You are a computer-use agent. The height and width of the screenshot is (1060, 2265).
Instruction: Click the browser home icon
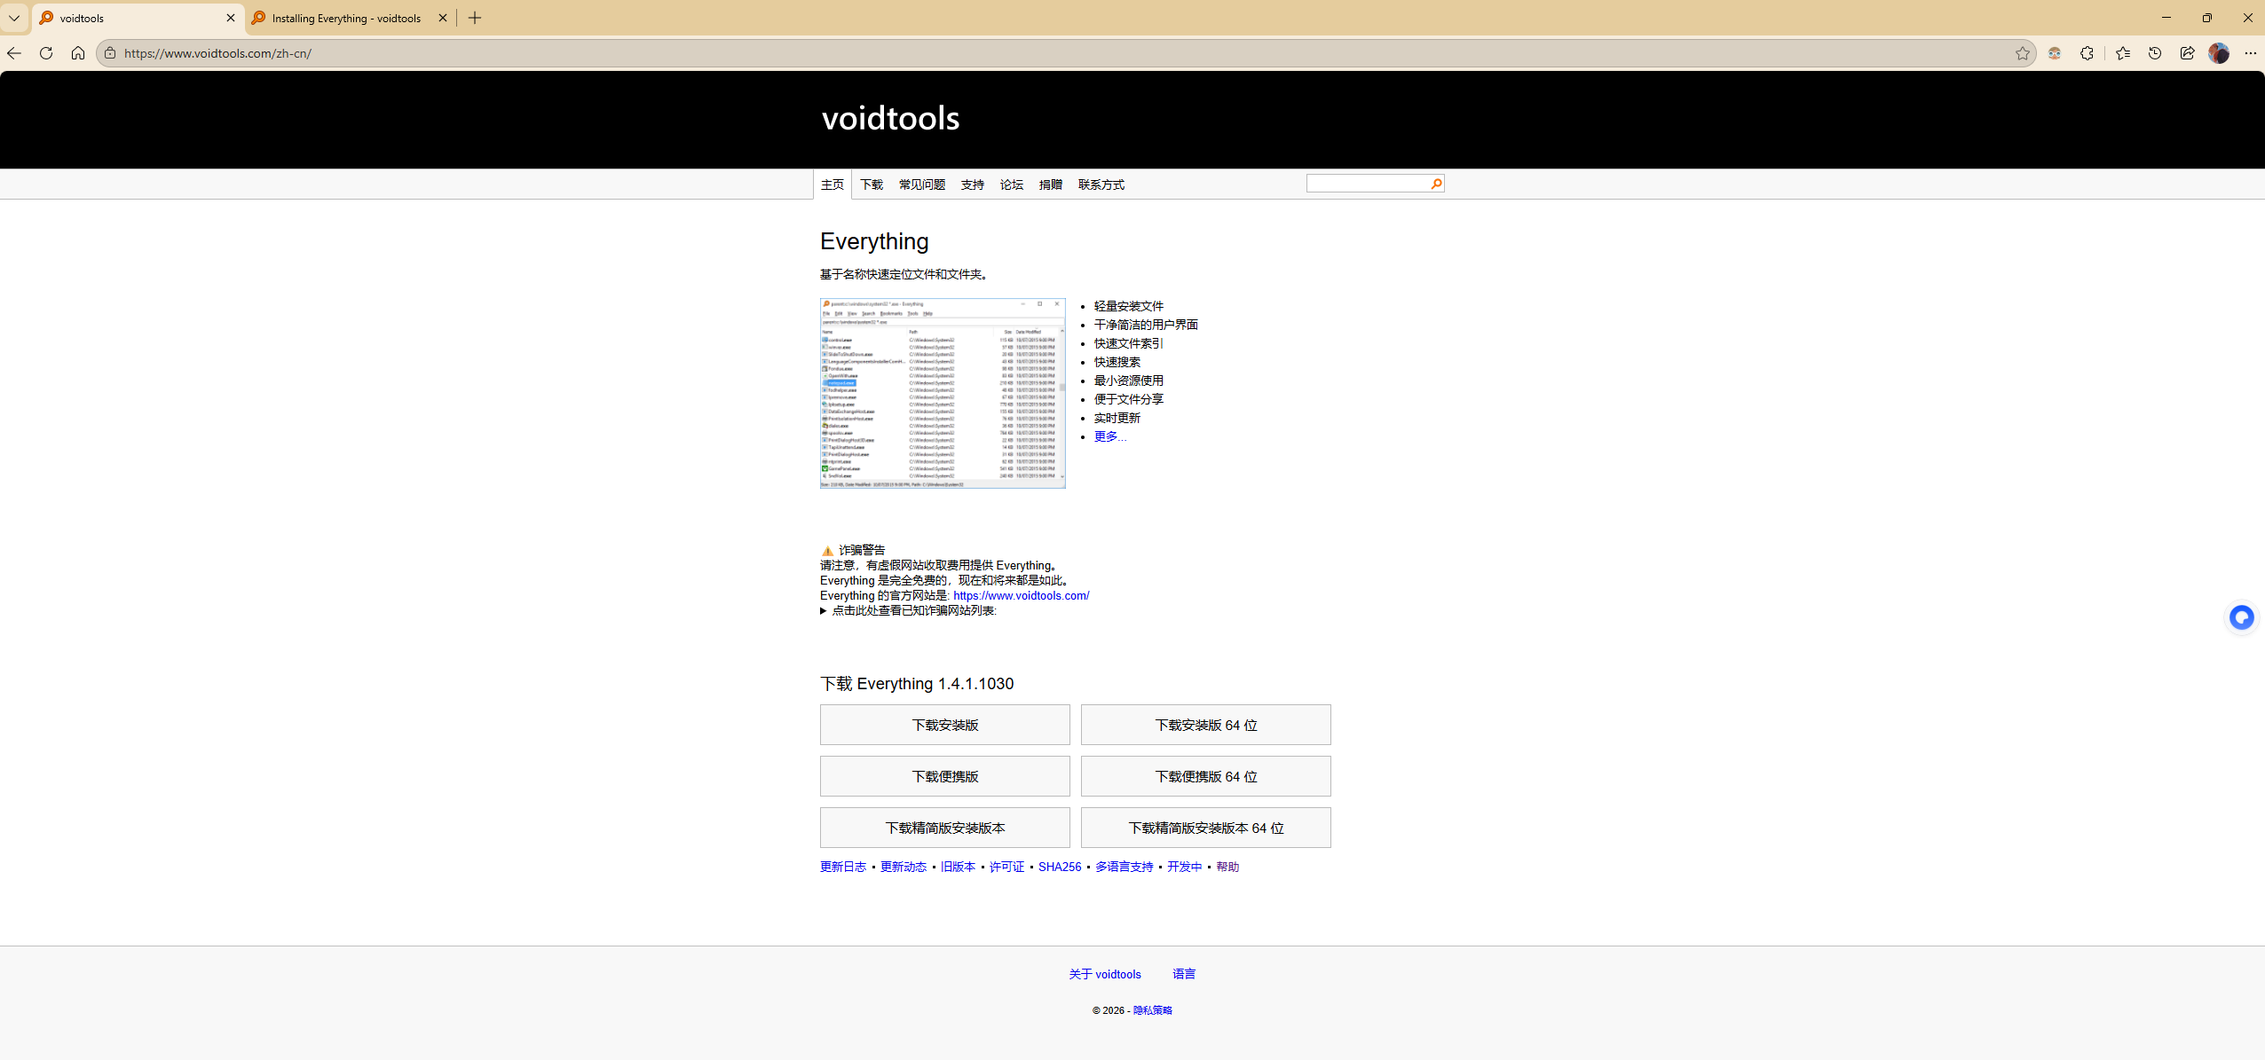click(78, 53)
